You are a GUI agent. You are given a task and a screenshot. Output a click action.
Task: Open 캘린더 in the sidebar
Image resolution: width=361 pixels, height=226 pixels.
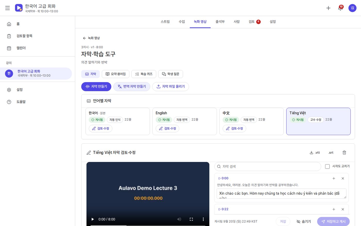point(36,48)
